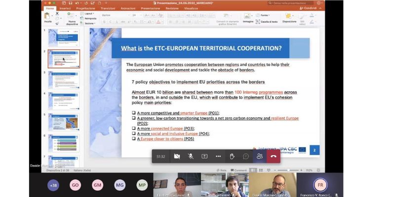Click the zoom in plus button
Screen dimensions: 395x197
pos(301,170)
